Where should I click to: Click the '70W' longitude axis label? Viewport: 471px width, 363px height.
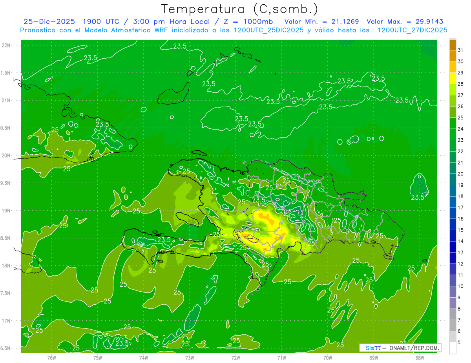tap(328, 358)
